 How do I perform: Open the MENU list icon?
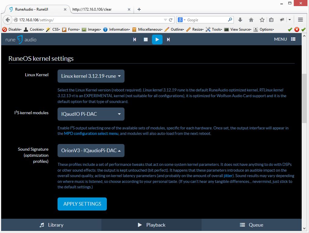(x=293, y=39)
